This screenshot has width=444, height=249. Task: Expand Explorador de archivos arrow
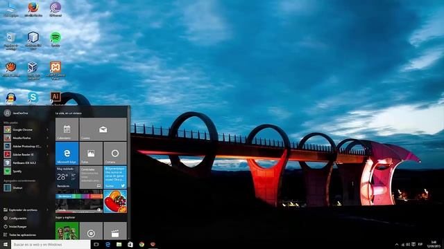coord(48,210)
